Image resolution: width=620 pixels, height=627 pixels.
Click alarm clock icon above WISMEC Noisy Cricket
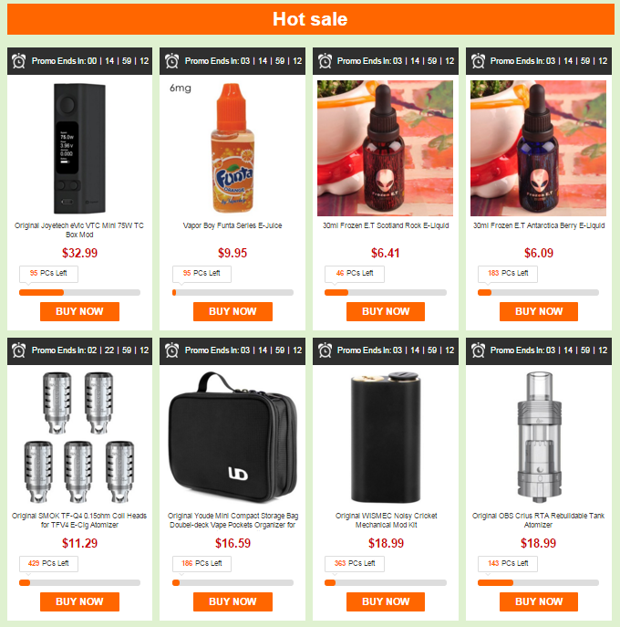[x=325, y=350]
